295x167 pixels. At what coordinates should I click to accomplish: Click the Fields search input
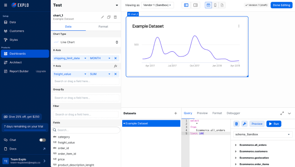pyautogui.click(x=86, y=130)
